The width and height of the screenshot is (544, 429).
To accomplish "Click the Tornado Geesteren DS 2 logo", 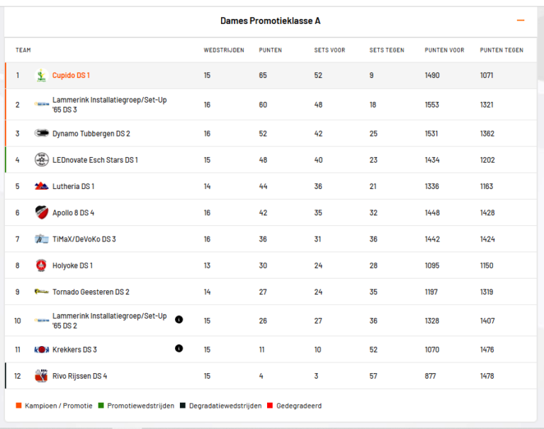I will click(42, 292).
